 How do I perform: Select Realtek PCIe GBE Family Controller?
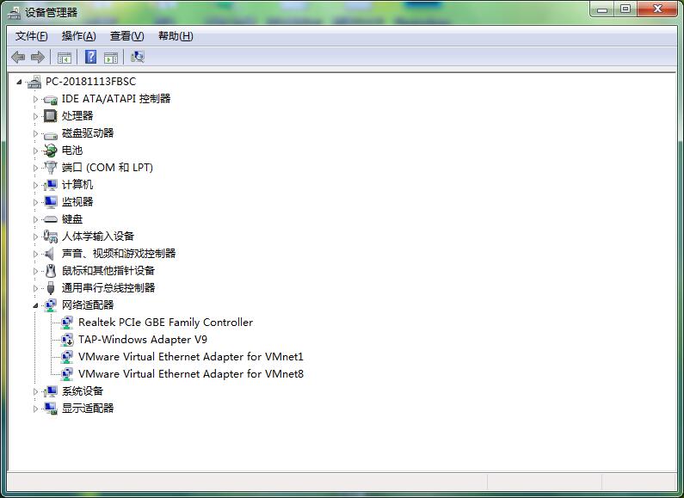point(165,323)
